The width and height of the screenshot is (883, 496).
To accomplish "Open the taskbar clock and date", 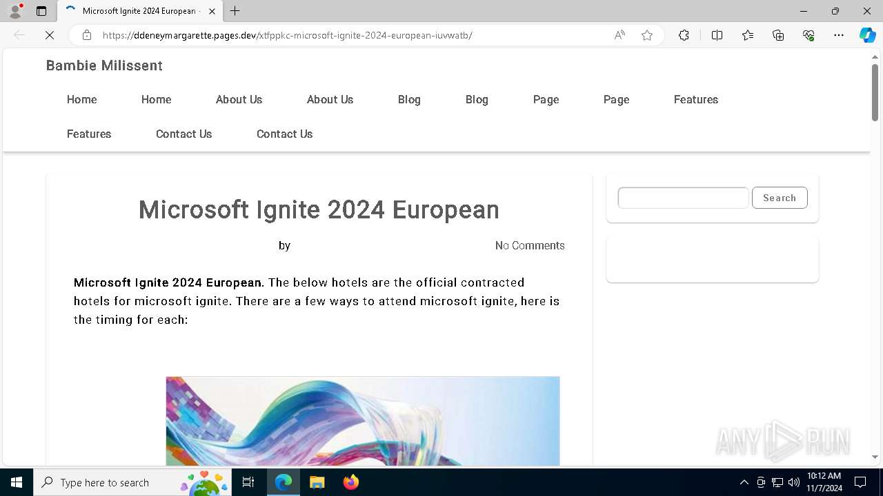I will pyautogui.click(x=824, y=482).
